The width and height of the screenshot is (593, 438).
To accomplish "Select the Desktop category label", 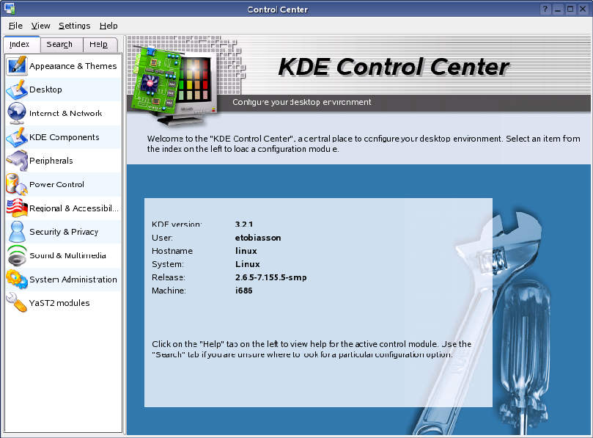I will (x=45, y=90).
